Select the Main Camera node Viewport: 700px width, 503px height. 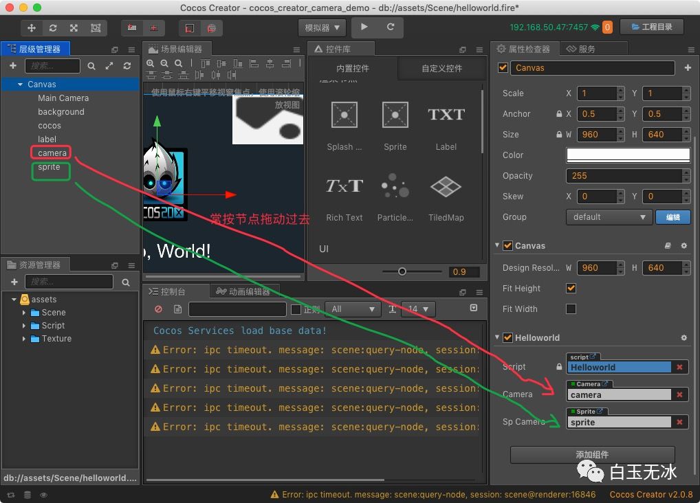(63, 98)
